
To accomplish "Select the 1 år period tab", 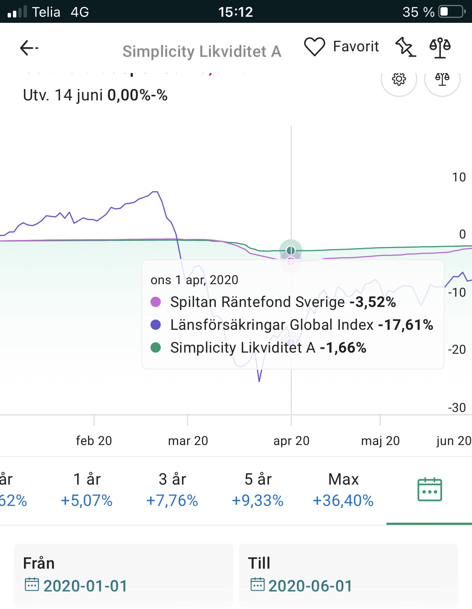I will click(x=87, y=490).
